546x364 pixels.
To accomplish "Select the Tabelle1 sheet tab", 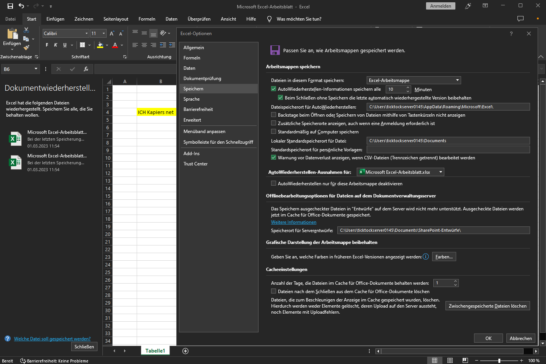I will pos(155,351).
